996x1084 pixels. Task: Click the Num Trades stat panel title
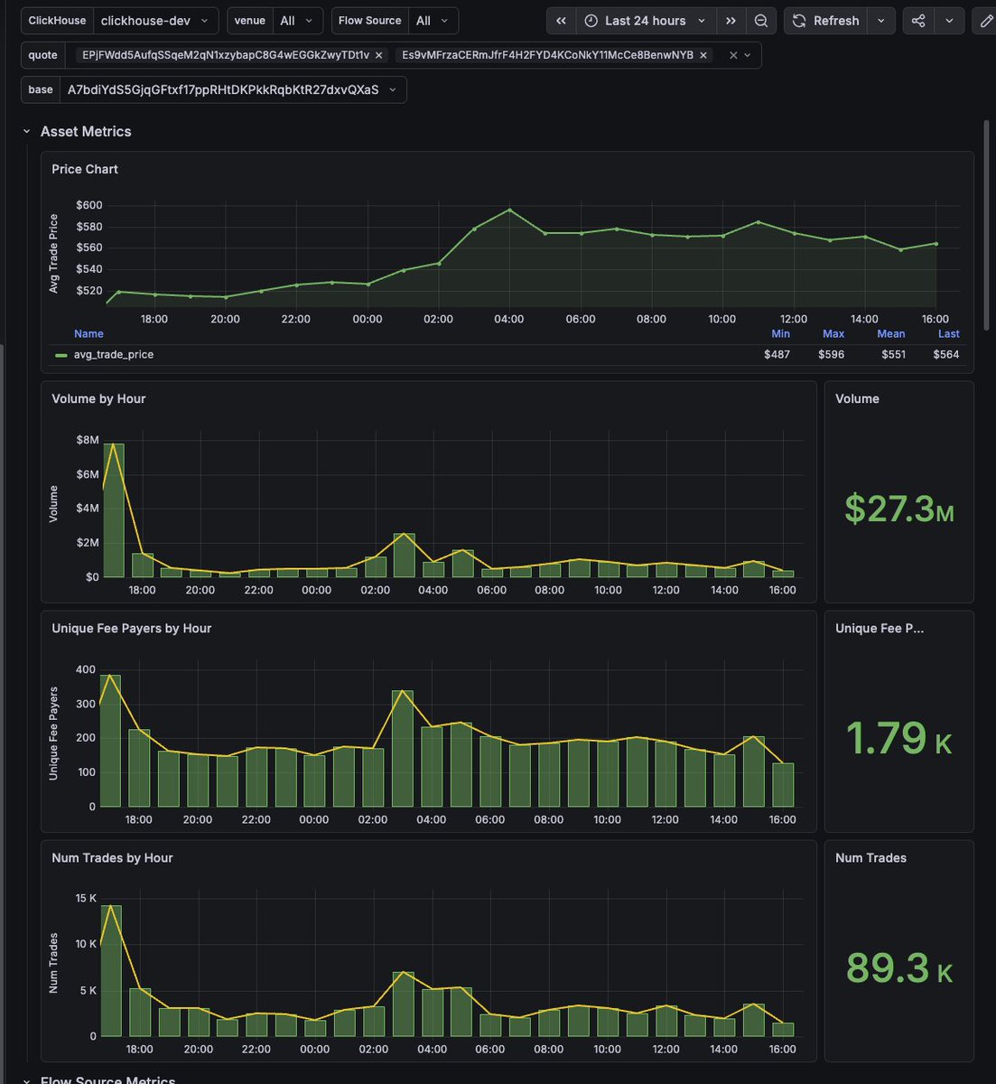(x=870, y=857)
